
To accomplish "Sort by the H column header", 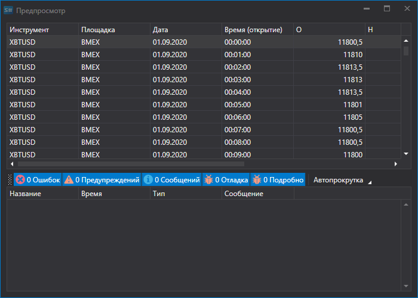I will click(383, 30).
